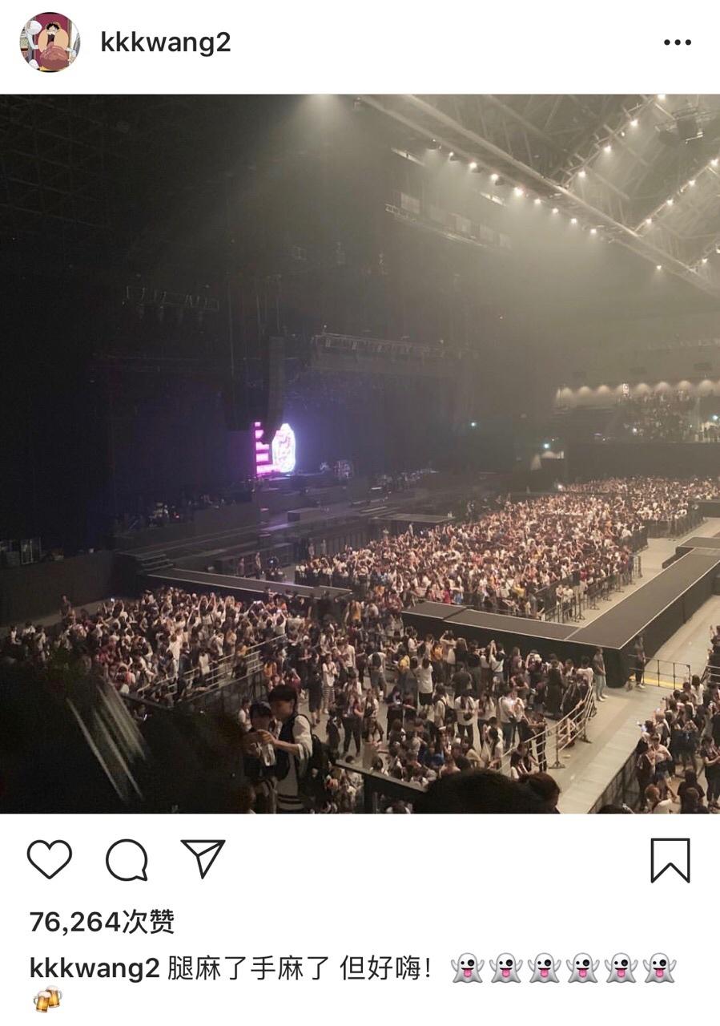Viewport: 720px width, 1026px height.
Task: Tap the third ghost emoji in the caption
Action: tap(544, 968)
